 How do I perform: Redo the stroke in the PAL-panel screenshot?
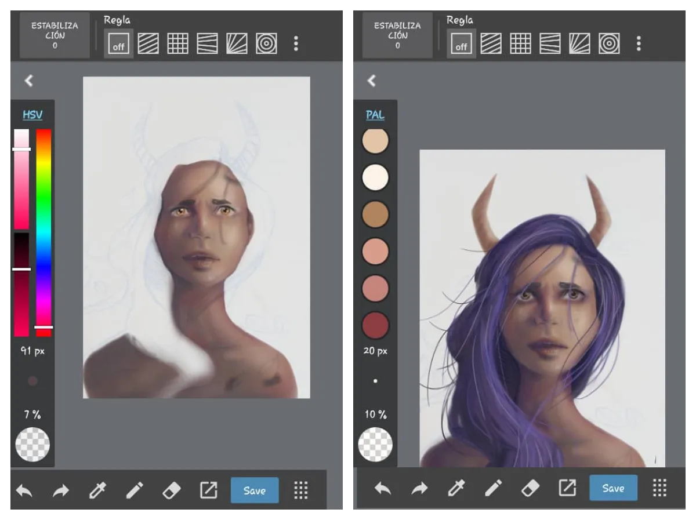tap(419, 489)
